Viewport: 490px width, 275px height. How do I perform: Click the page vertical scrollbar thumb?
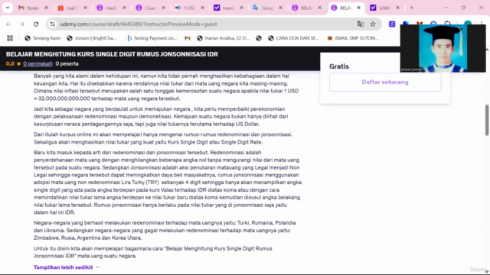tap(487, 120)
